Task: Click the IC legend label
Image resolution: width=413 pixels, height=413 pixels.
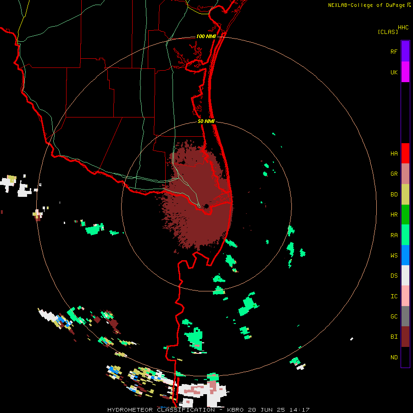Action: [394, 296]
